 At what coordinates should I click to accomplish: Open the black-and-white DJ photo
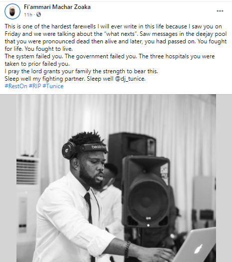(116, 178)
